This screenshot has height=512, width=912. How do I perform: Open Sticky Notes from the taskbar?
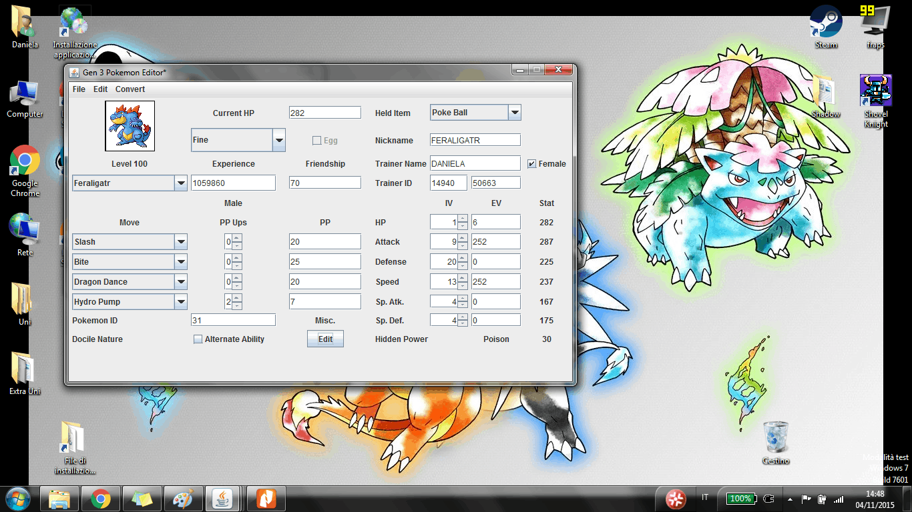coord(142,498)
